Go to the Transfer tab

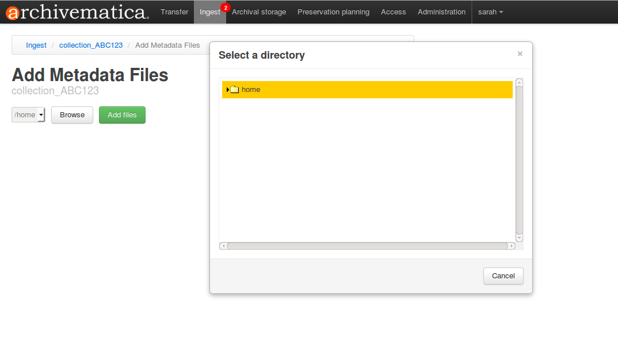[x=174, y=12]
